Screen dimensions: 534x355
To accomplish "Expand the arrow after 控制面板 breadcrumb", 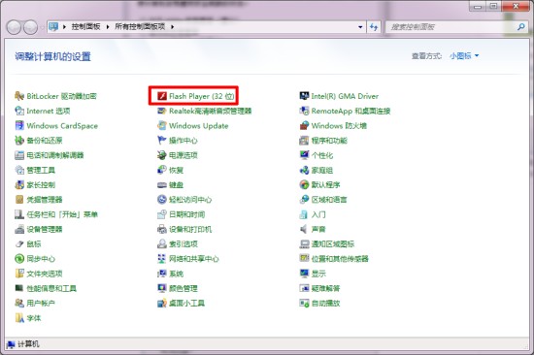I will click(108, 26).
